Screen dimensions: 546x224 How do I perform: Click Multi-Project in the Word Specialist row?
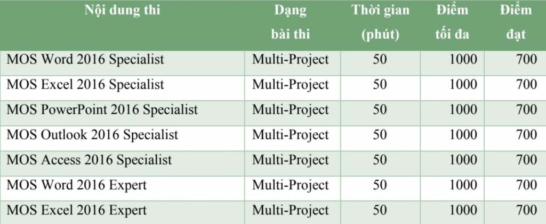(291, 60)
